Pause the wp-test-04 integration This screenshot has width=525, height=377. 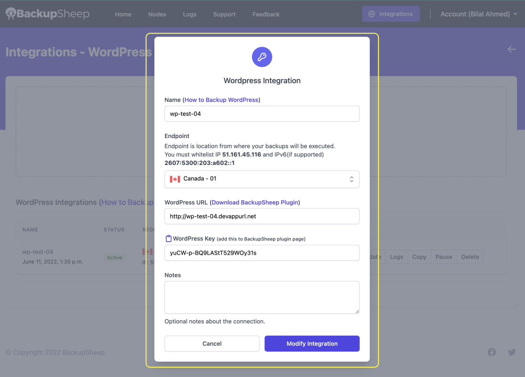(x=444, y=257)
